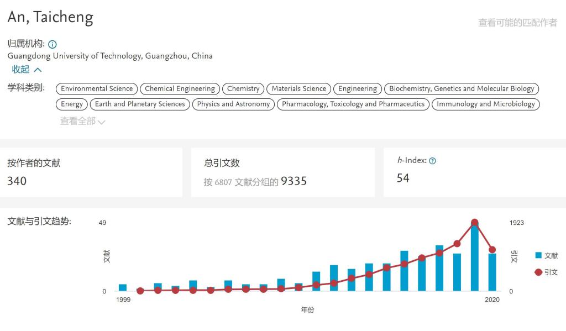Open the 340 documents by author count

[x=17, y=181]
